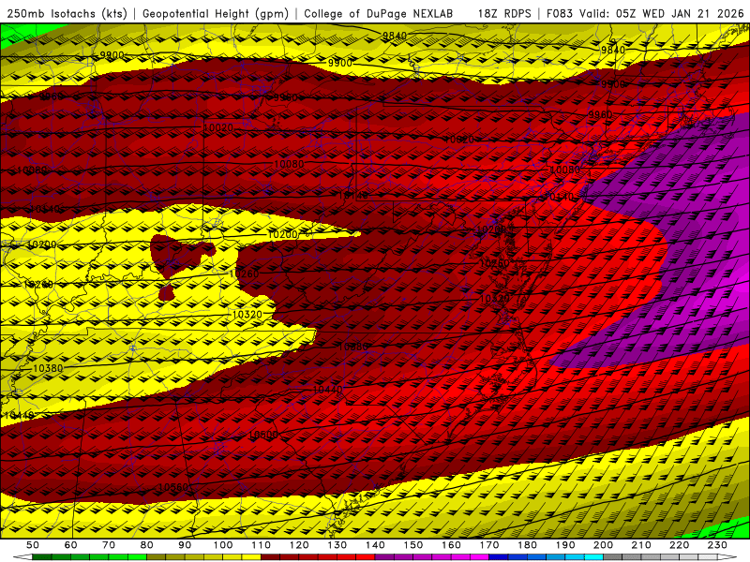The height and width of the screenshot is (562, 750).
Task: Select the darkest green swatch after 50
Action: coord(42,557)
